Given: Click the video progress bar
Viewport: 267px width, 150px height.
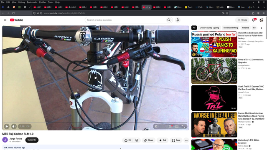Looking at the screenshot, I should tap(96, 122).
